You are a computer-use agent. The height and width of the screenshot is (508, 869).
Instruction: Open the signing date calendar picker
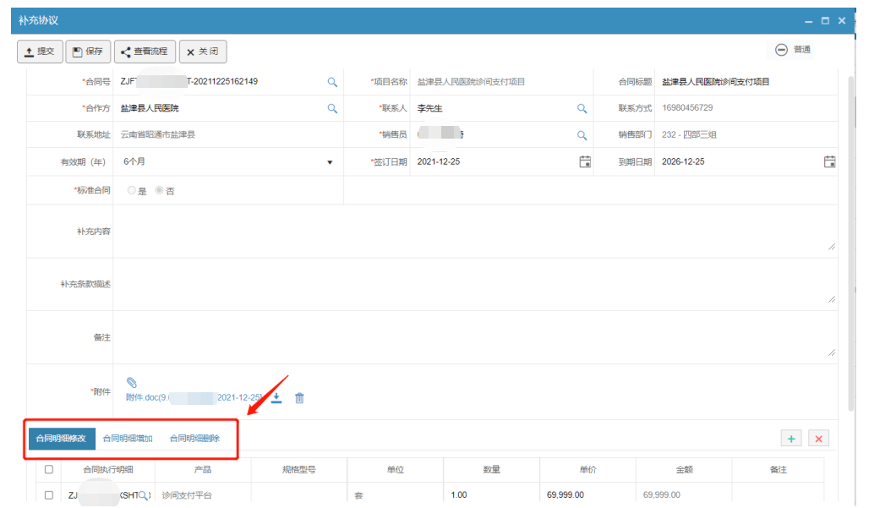click(585, 161)
